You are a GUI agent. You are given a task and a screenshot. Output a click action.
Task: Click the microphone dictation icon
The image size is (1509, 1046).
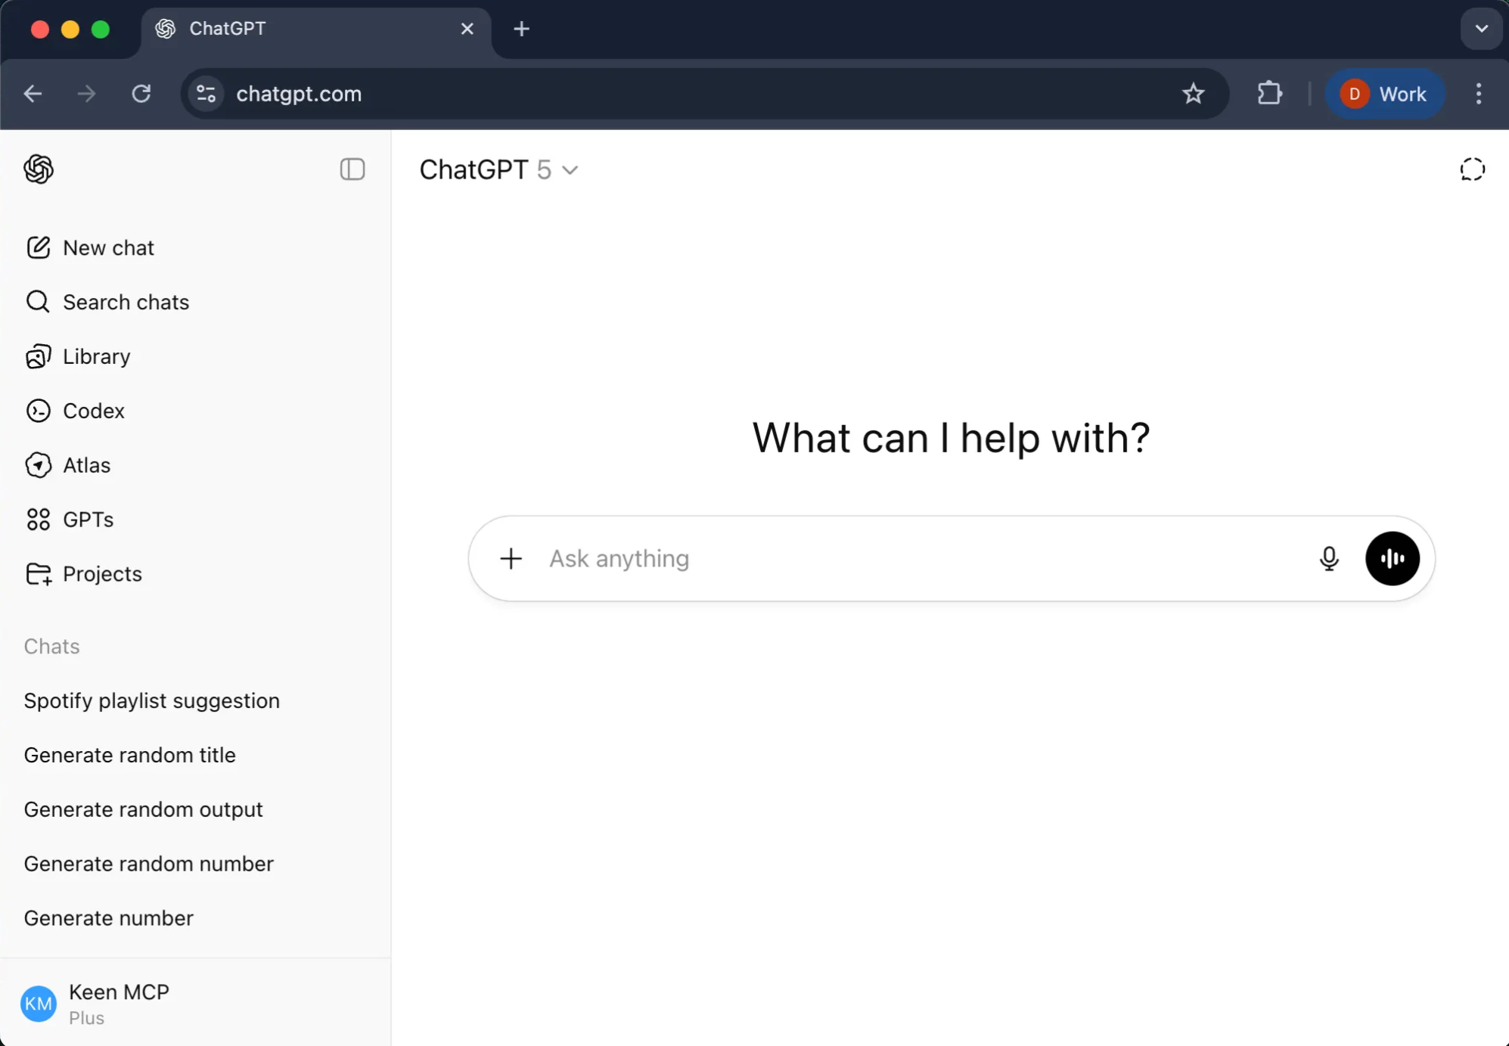(1328, 558)
